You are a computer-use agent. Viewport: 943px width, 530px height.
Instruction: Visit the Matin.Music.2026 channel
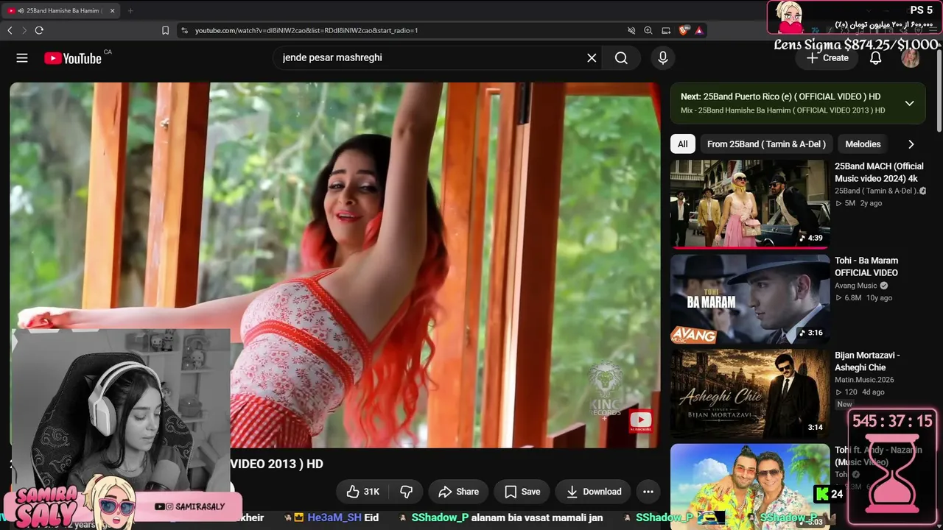pyautogui.click(x=864, y=380)
